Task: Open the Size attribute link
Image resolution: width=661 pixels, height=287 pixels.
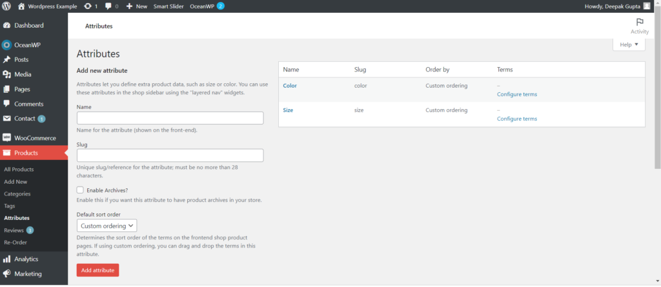Action: [x=288, y=110]
